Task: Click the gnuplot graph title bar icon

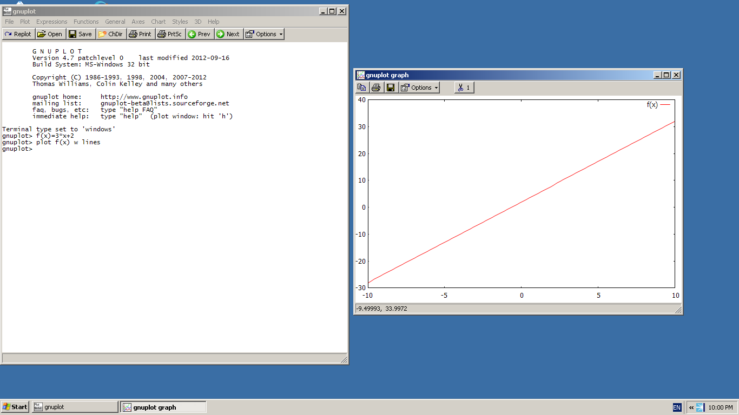Action: point(361,75)
